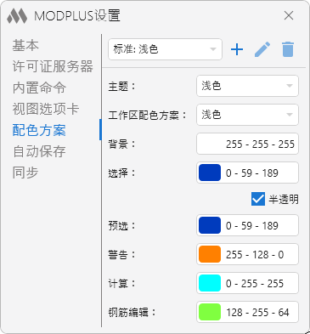Viewport: 310px width, 334px height.
Task: Edit the current scheme with pencil icon
Action: coord(262,49)
